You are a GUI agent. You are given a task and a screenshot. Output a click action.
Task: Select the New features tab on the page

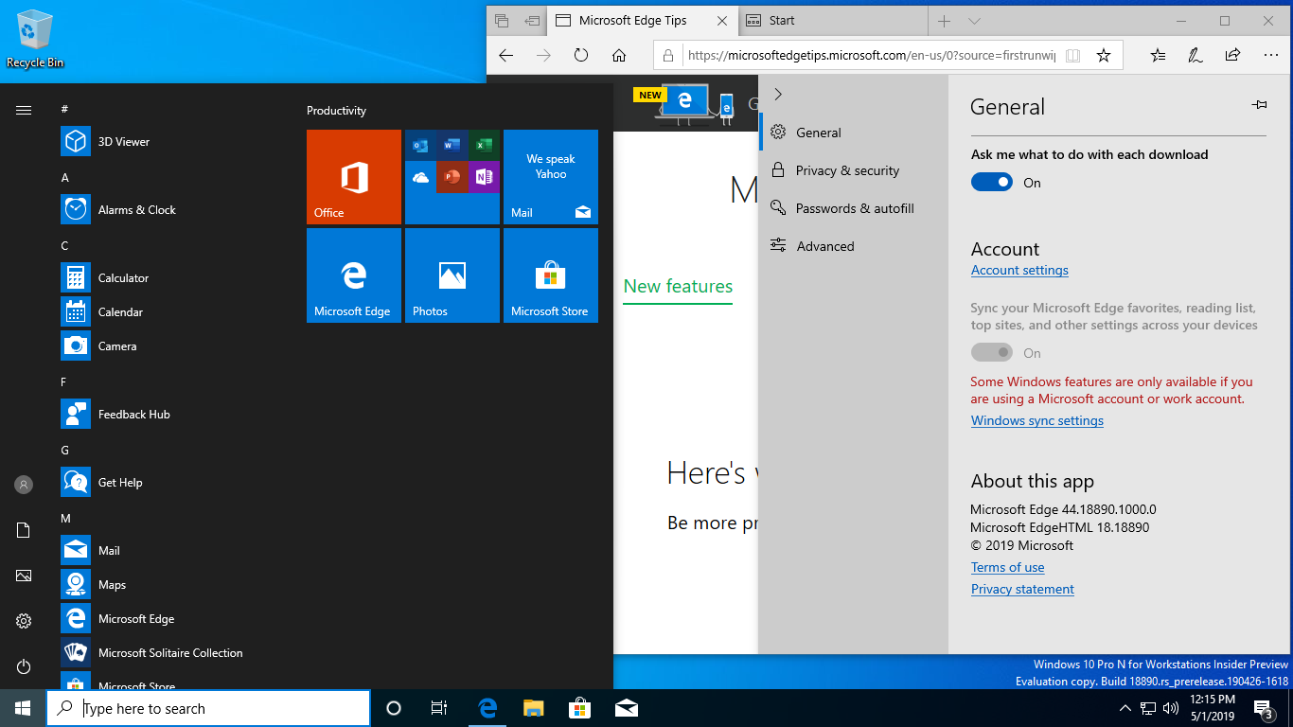(678, 287)
